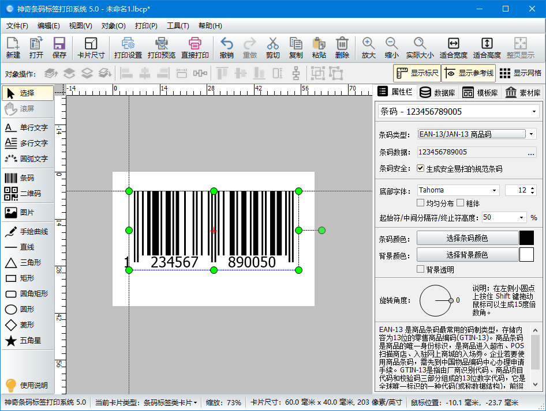Select the 菱形 diamond shape tool

pos(28,325)
